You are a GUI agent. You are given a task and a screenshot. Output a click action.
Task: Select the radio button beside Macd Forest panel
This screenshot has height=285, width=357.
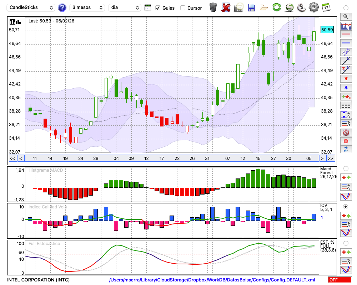(x=346, y=168)
